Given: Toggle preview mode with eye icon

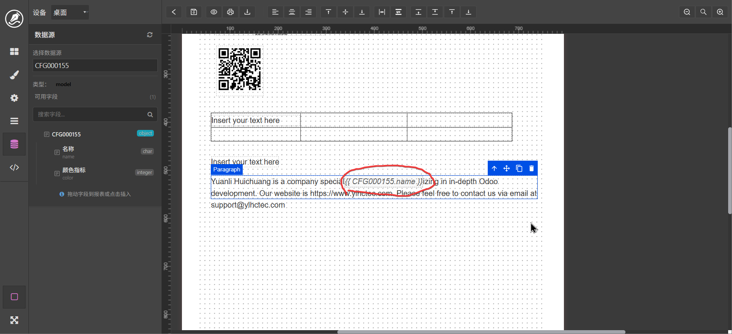Looking at the screenshot, I should click(214, 12).
